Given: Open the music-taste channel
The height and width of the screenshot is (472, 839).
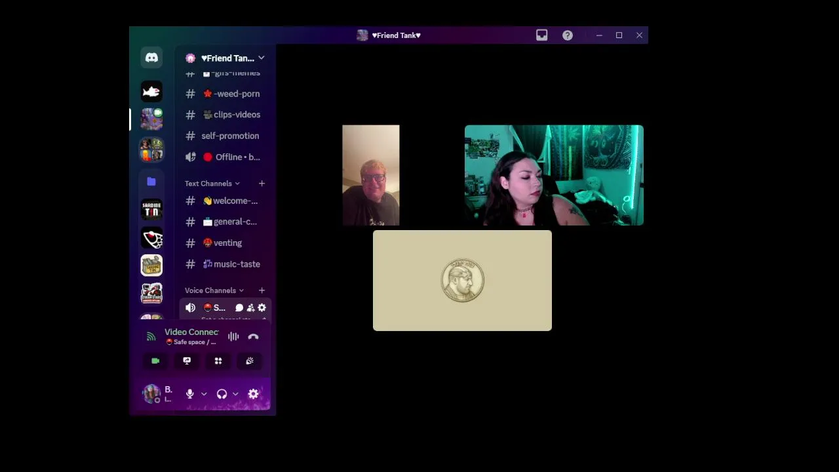Looking at the screenshot, I should coord(225,264).
